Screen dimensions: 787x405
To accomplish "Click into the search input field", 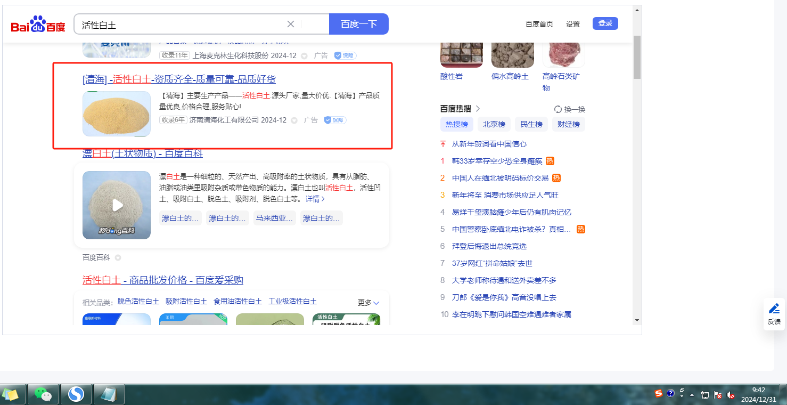I will click(181, 25).
